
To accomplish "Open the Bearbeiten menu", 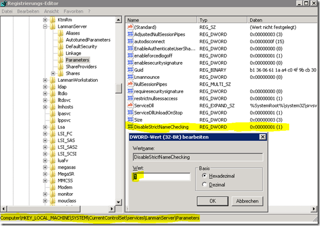I will pos(28,11).
